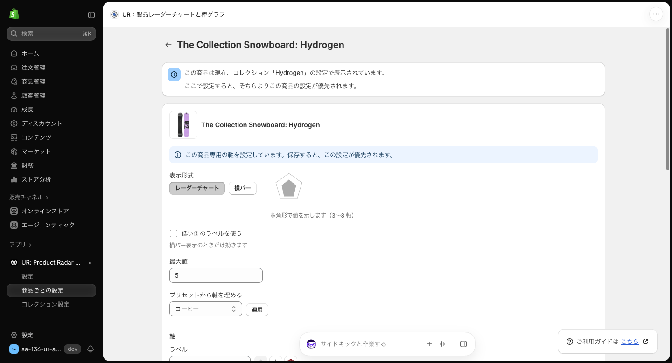Click the Sidekick avatar icon
Viewport: 672px width, 363px height.
[311, 344]
